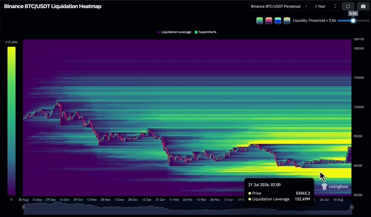The height and width of the screenshot is (217, 371).
Task: Click the 12 Apr date axis label
Action: point(229,200)
